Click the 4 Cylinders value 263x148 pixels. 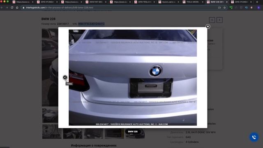point(192,142)
